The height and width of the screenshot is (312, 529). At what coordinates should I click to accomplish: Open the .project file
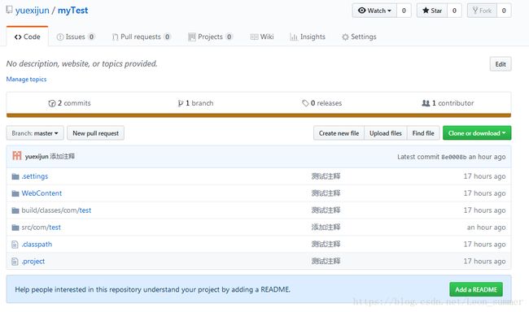[x=33, y=262]
